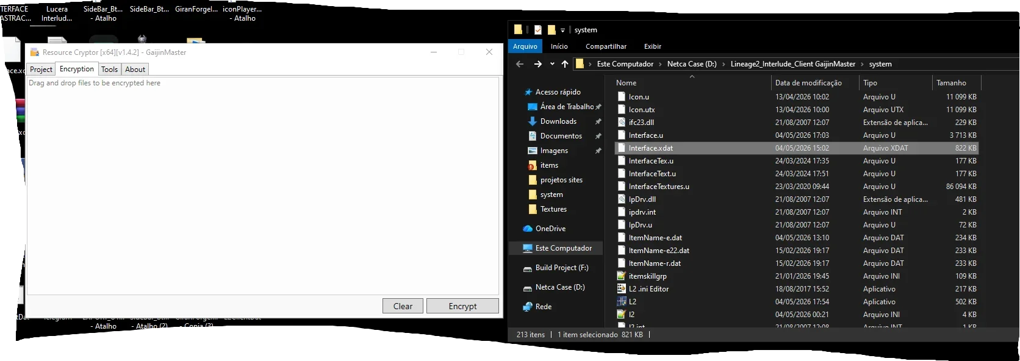Select the ifc23.dll file icon
The image size is (1020, 361).
tap(622, 123)
